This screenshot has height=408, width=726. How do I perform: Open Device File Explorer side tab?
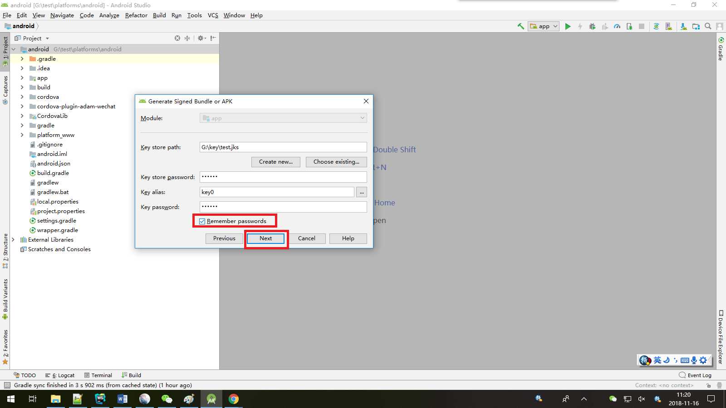[x=721, y=337]
